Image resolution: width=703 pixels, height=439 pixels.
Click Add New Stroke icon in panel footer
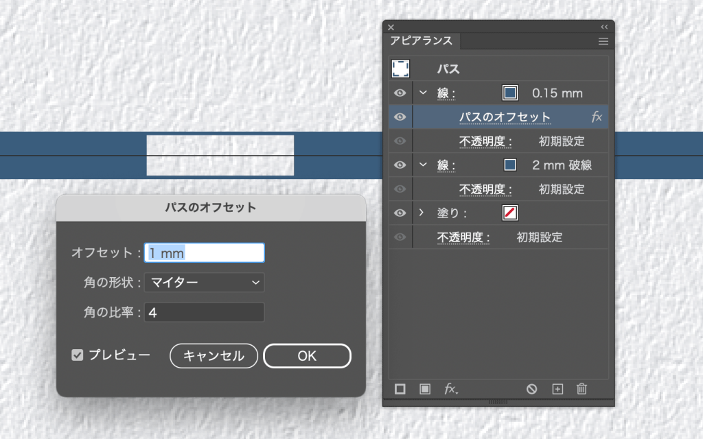tap(400, 389)
